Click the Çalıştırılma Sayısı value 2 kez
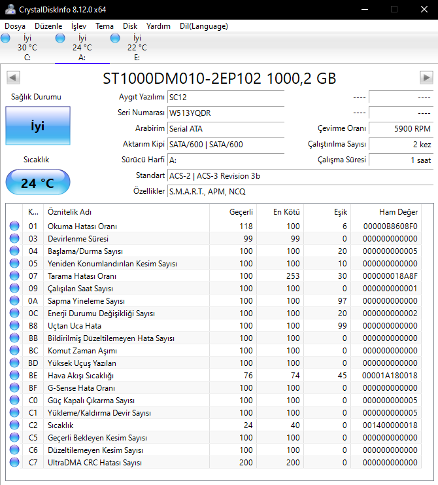Screen dimensions: 438x485 coord(401,145)
